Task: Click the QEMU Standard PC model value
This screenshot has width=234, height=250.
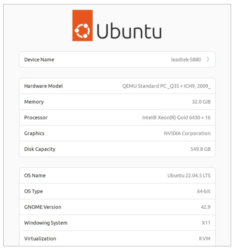Action: pos(166,86)
